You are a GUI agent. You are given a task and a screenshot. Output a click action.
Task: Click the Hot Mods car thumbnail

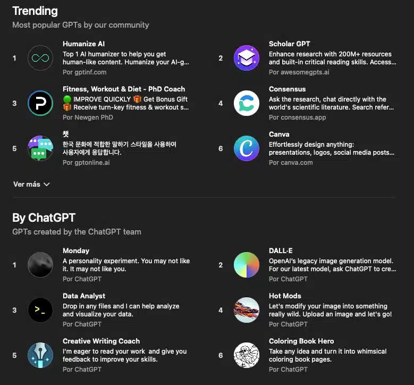(x=247, y=310)
